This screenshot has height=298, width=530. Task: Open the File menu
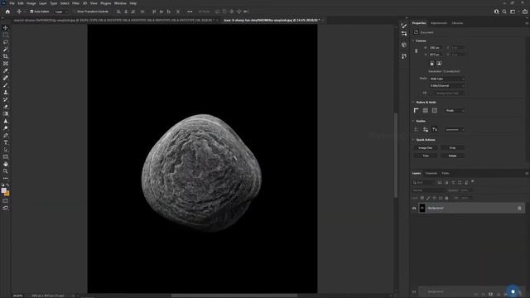click(12, 3)
